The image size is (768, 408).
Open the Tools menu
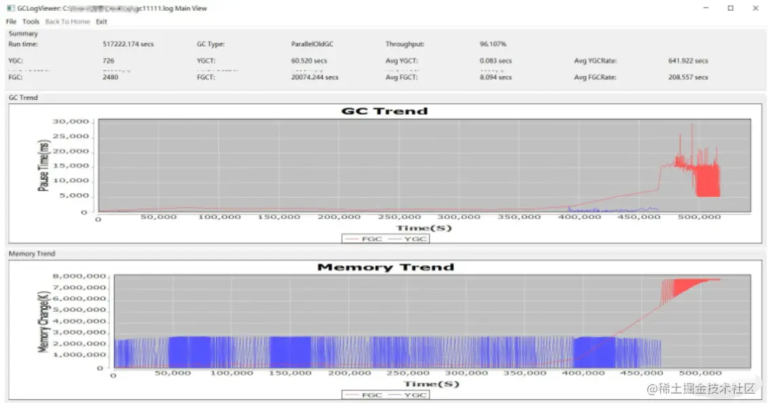(31, 22)
